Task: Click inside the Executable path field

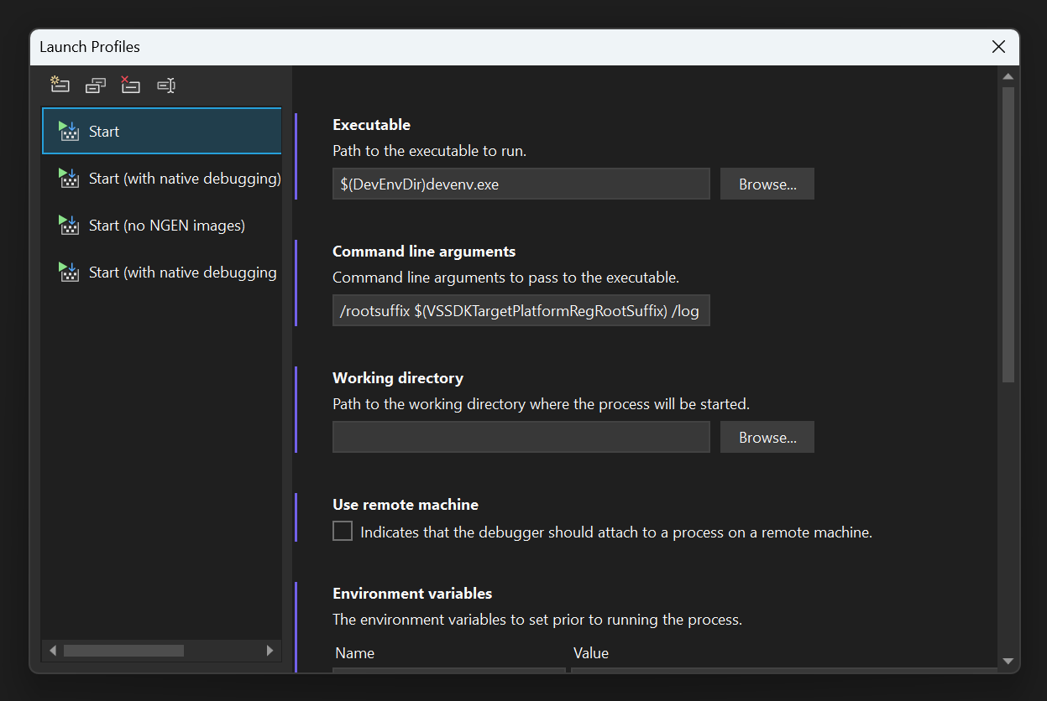Action: point(521,184)
